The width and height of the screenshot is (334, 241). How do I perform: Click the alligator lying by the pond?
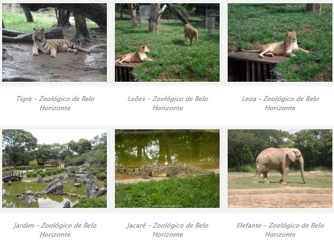tap(162, 170)
